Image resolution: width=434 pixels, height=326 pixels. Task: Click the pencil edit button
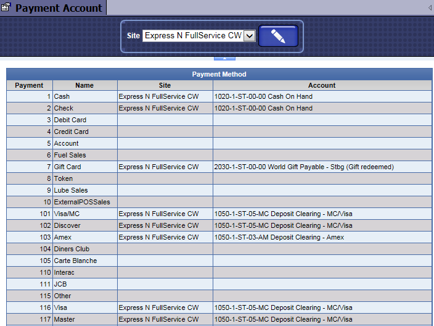(x=278, y=36)
